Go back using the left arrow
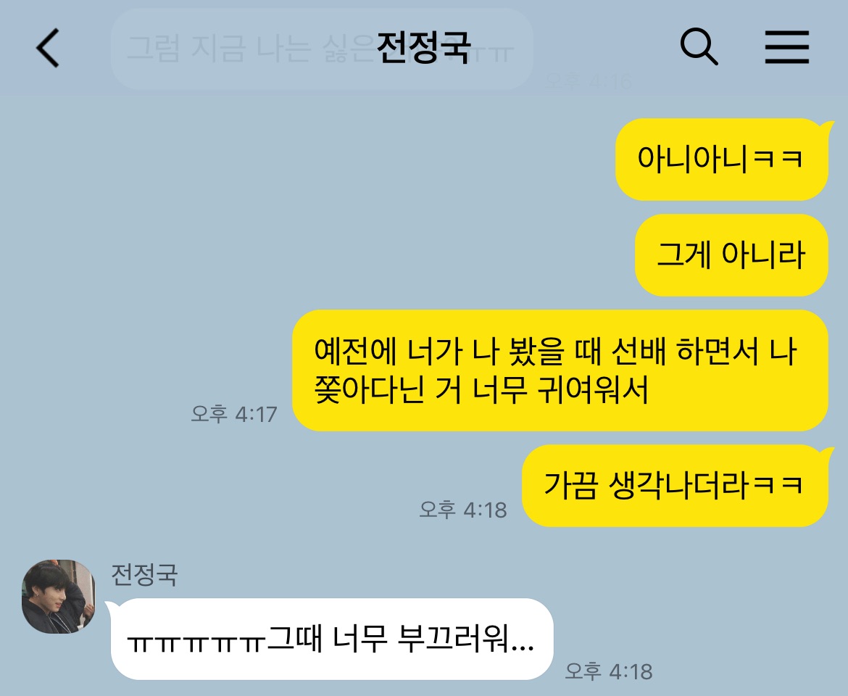The height and width of the screenshot is (696, 848). pos(48,48)
